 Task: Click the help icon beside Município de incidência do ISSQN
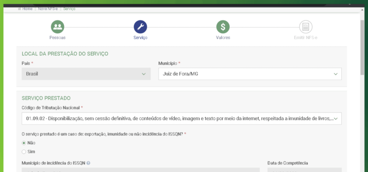tap(88, 163)
